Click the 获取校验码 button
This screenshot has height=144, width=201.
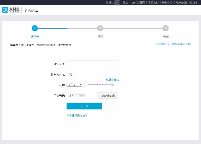pyautogui.click(x=108, y=96)
